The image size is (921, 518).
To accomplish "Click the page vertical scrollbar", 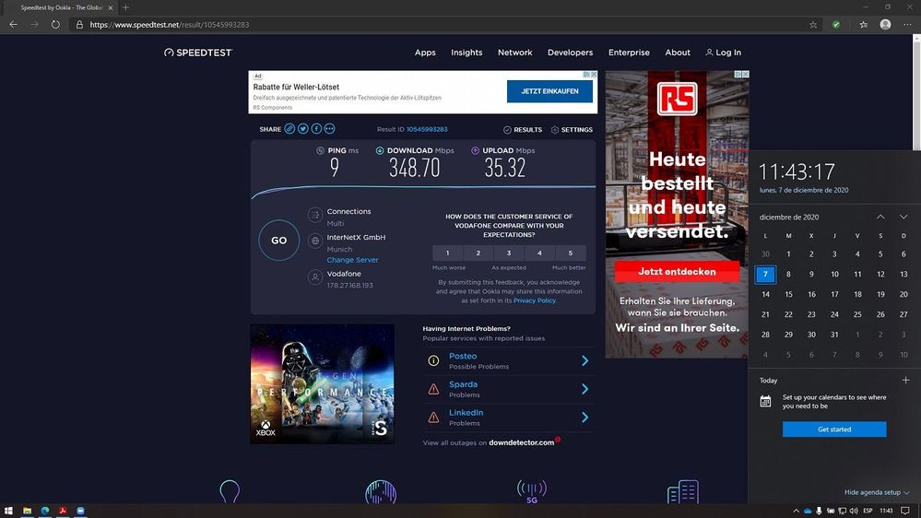I will point(916,94).
